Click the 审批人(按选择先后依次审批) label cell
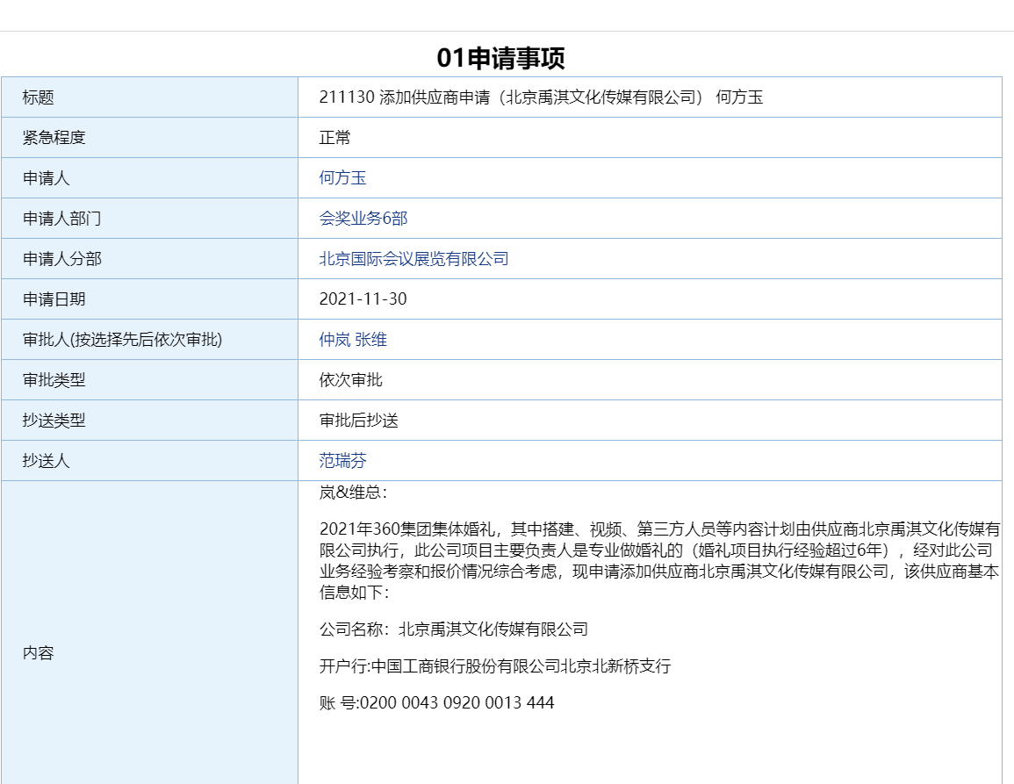 pos(122,340)
